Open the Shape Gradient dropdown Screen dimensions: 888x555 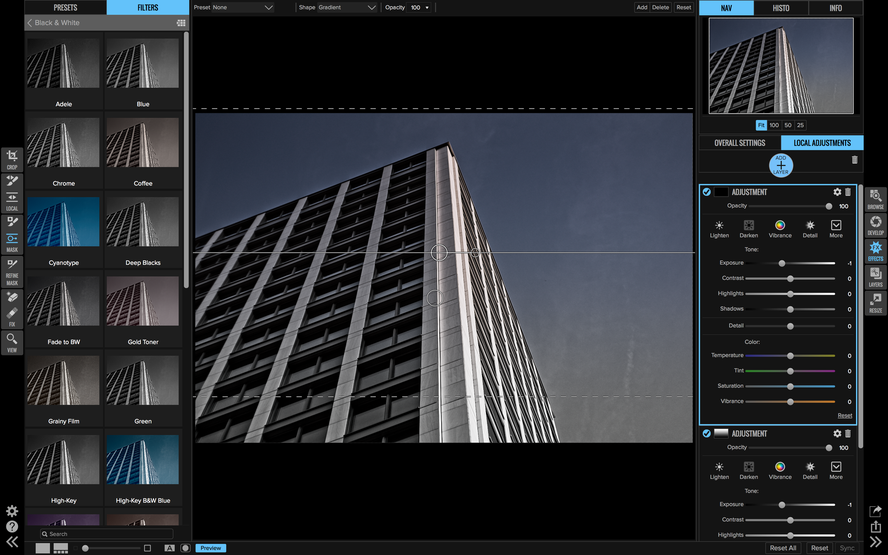pos(346,7)
